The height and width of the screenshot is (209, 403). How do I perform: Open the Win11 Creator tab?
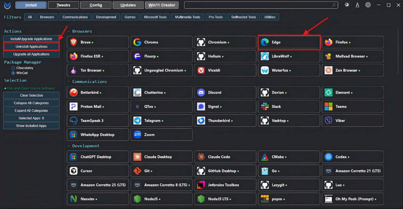[162, 5]
